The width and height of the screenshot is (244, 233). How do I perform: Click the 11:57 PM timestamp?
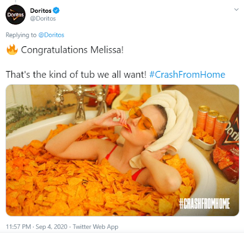(x=18, y=227)
